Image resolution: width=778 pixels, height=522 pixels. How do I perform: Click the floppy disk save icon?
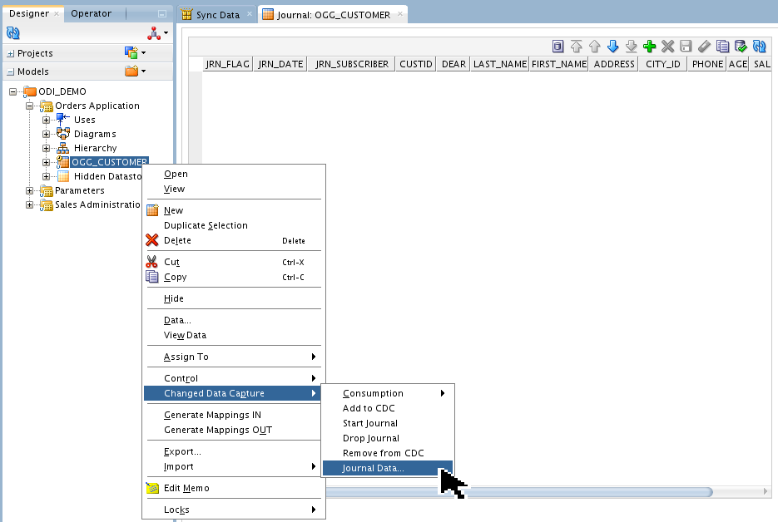[686, 47]
